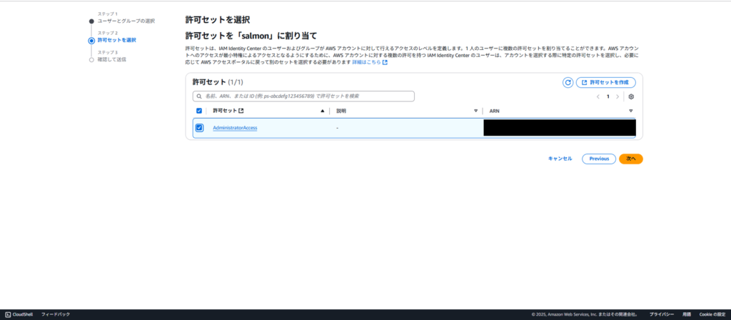Open the 詳細はこちら link
This screenshot has width=731, height=320.
pyautogui.click(x=366, y=62)
